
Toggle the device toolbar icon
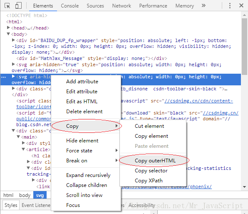coord(18,5)
